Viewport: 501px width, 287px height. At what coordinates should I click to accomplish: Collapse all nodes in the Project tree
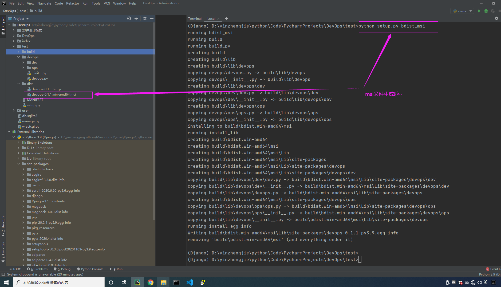click(136, 18)
